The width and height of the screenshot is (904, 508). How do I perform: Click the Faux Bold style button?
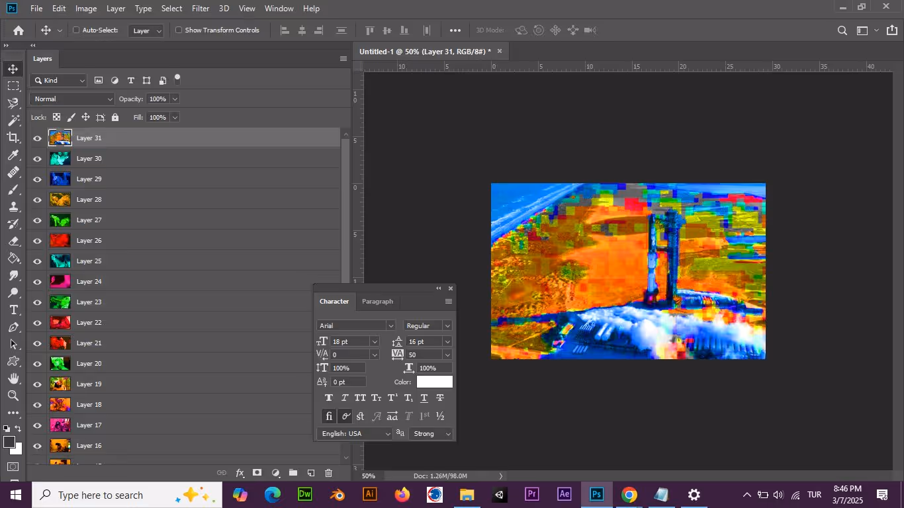(x=329, y=398)
